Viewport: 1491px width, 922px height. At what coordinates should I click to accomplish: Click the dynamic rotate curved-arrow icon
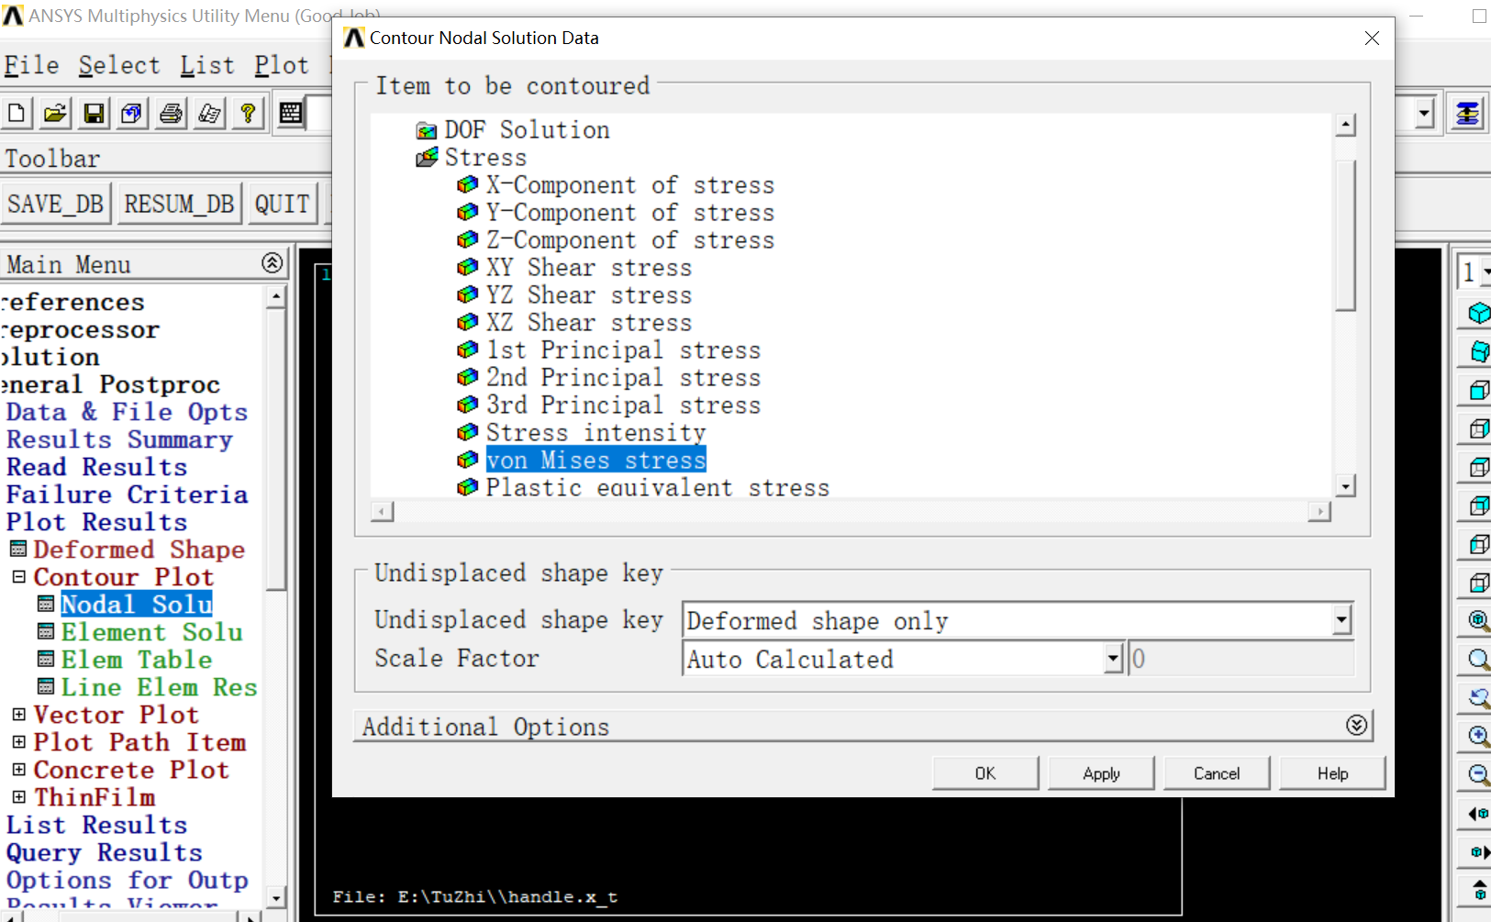click(1477, 698)
